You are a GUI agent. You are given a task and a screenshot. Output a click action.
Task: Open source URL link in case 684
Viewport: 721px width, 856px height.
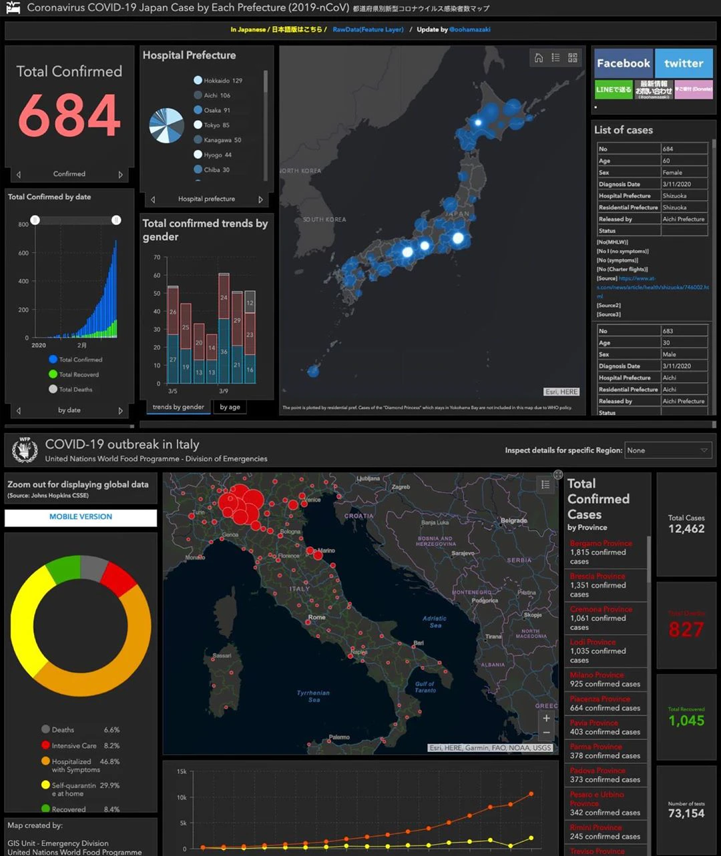[x=653, y=288]
